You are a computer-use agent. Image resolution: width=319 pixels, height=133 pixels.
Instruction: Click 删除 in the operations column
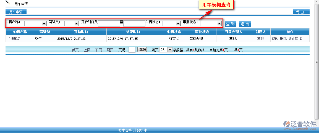pos(283,39)
